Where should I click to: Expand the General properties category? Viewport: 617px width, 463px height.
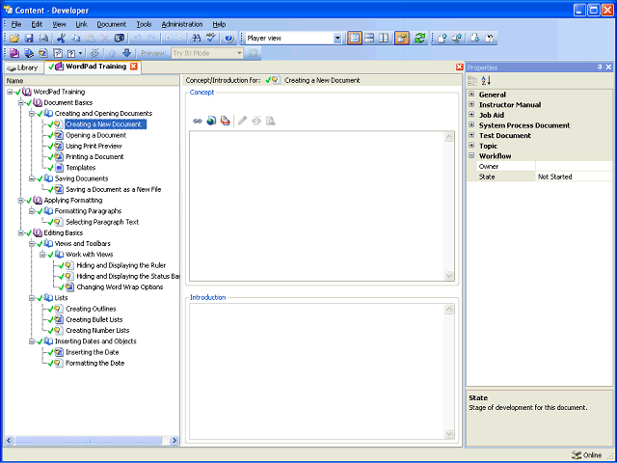(471, 95)
